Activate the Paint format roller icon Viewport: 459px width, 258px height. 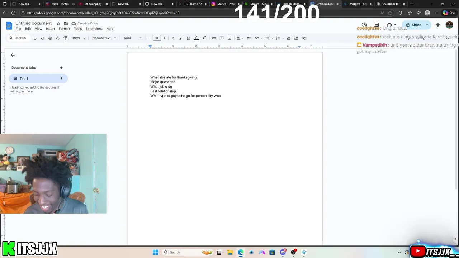[65, 38]
